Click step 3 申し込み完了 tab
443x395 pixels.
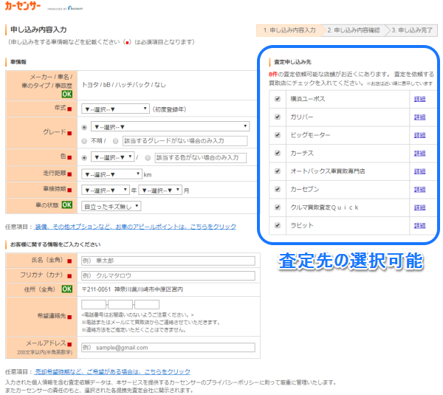tap(412, 30)
